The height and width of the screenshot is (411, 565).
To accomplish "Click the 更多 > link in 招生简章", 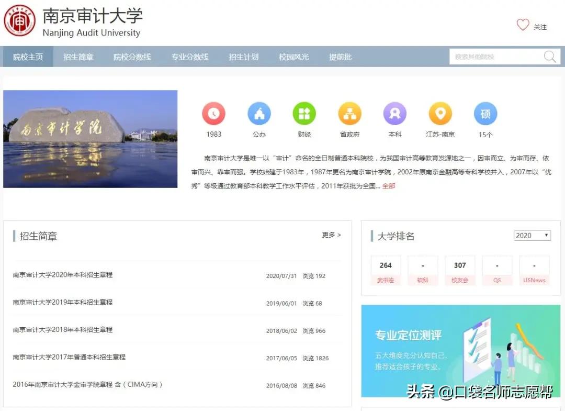I will (331, 235).
